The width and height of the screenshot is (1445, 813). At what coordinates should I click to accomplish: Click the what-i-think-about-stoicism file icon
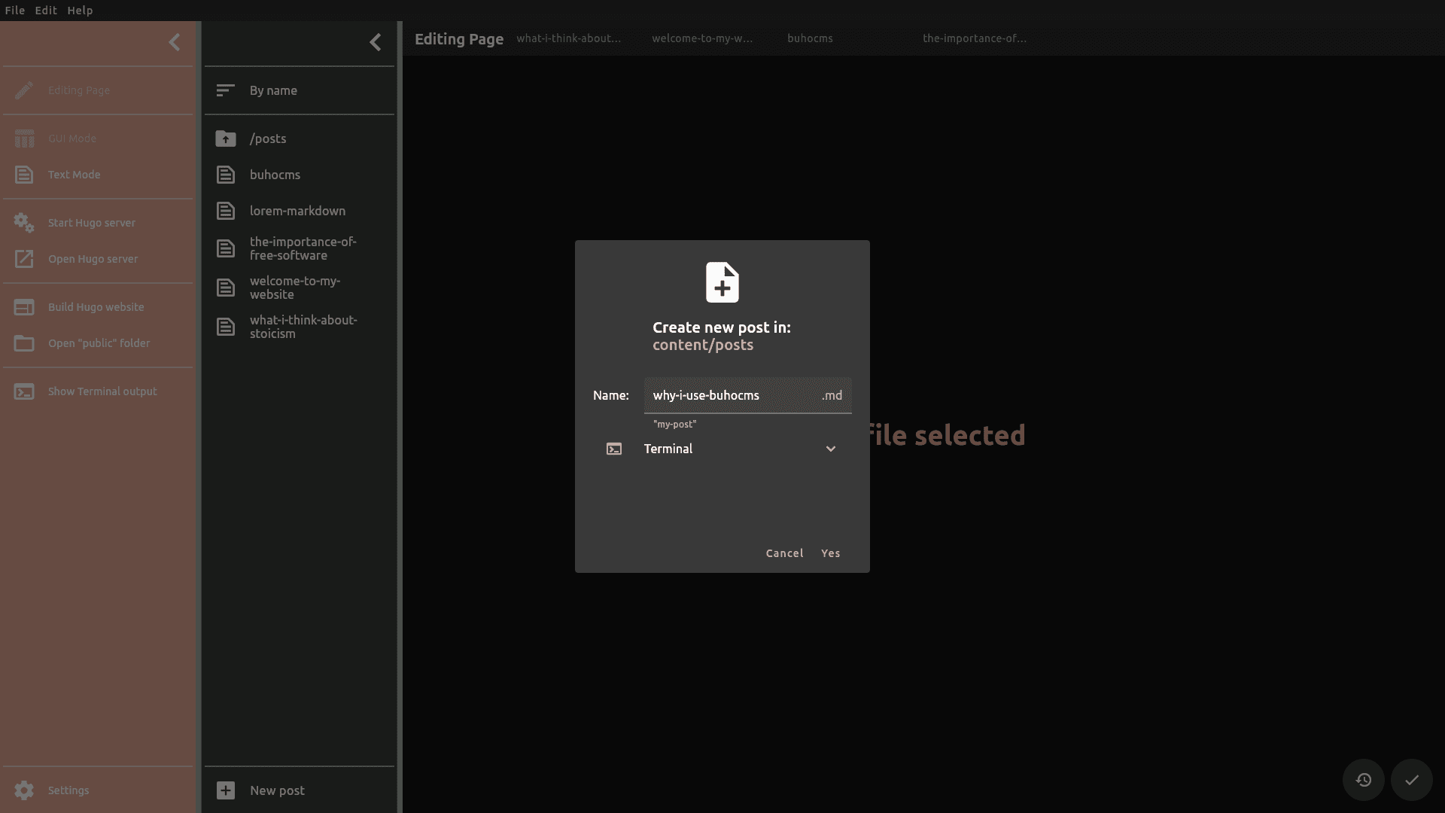tap(226, 327)
